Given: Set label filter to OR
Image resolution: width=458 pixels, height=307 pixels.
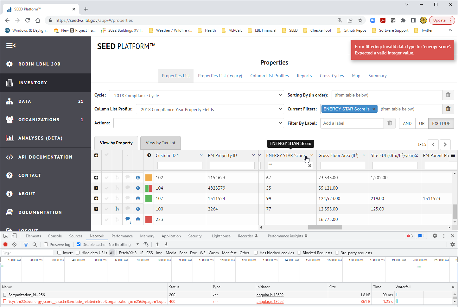Looking at the screenshot, I should click(422, 123).
